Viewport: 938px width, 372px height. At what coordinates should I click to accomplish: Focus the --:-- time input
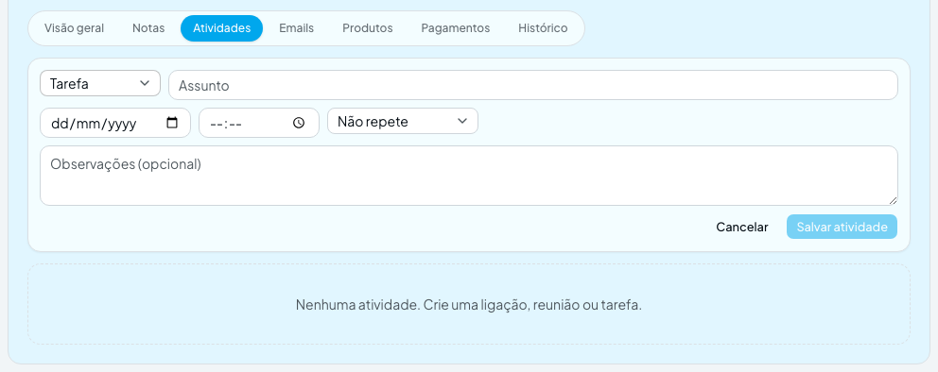(x=258, y=123)
